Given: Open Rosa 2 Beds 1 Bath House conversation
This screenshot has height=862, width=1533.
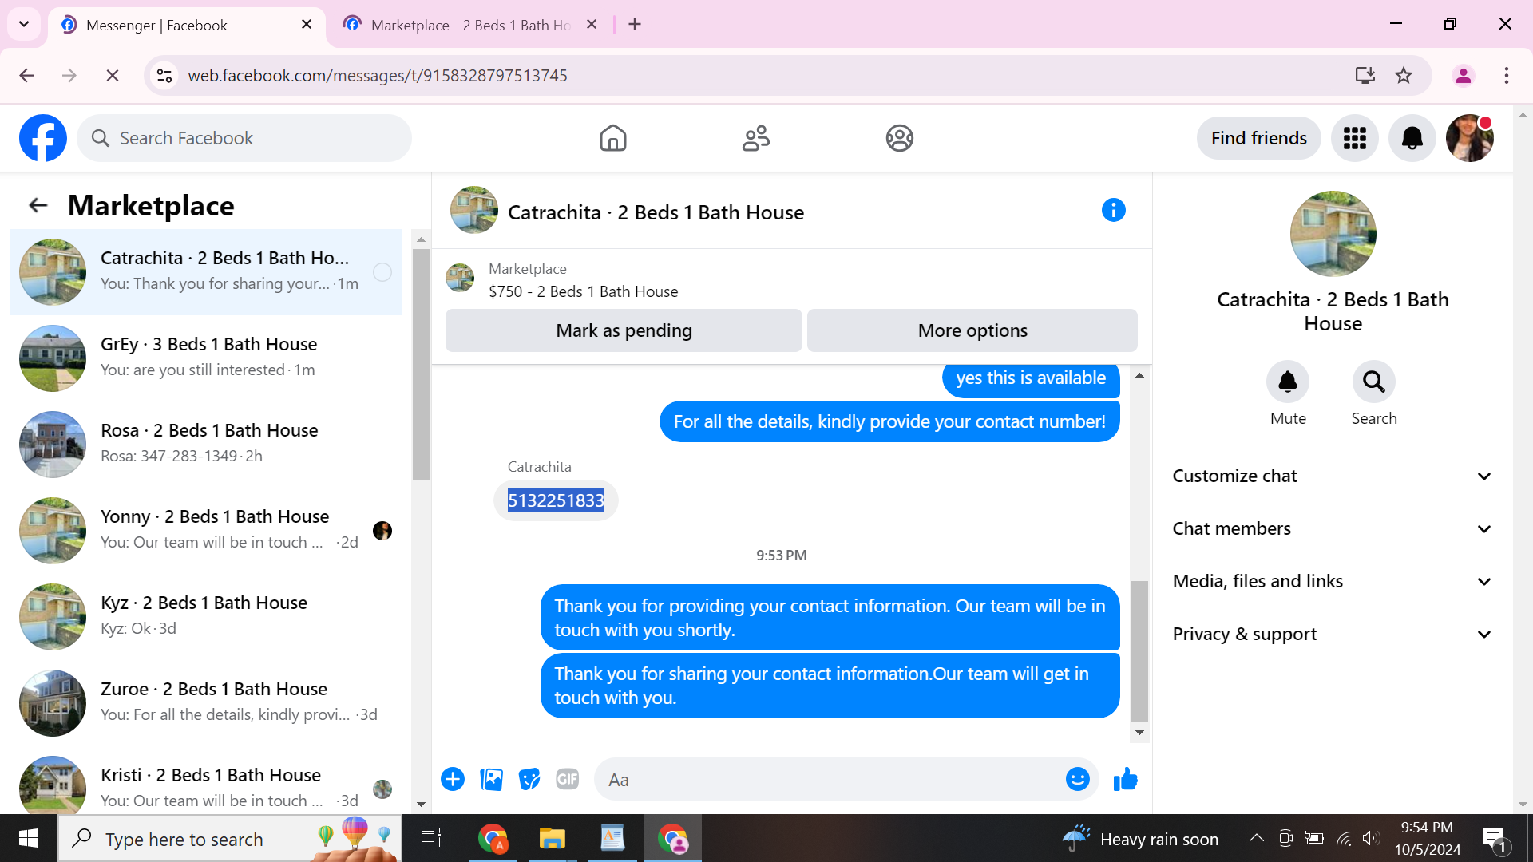Looking at the screenshot, I should [x=209, y=443].
